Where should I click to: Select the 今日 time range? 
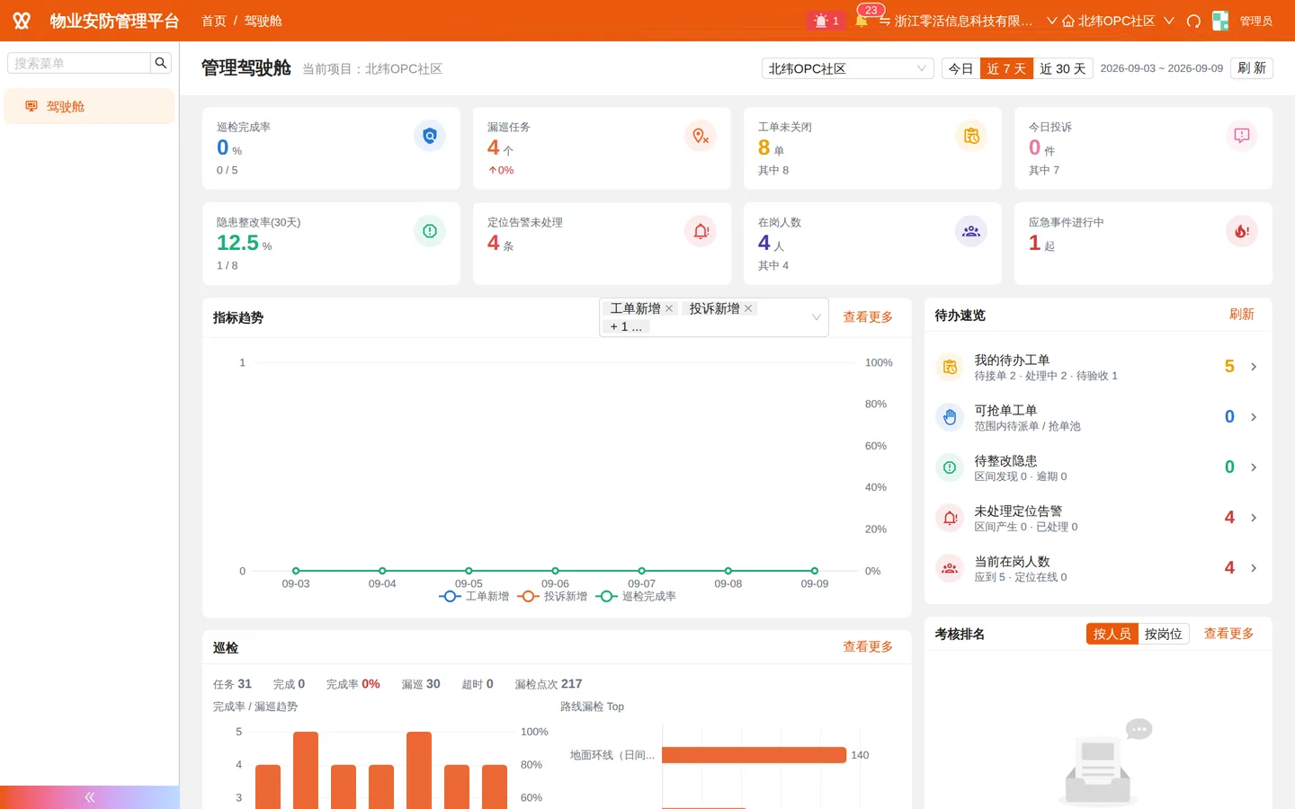[x=960, y=68]
